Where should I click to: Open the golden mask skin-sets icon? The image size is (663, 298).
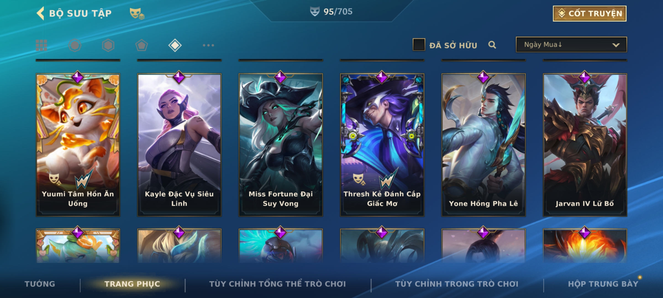(137, 13)
